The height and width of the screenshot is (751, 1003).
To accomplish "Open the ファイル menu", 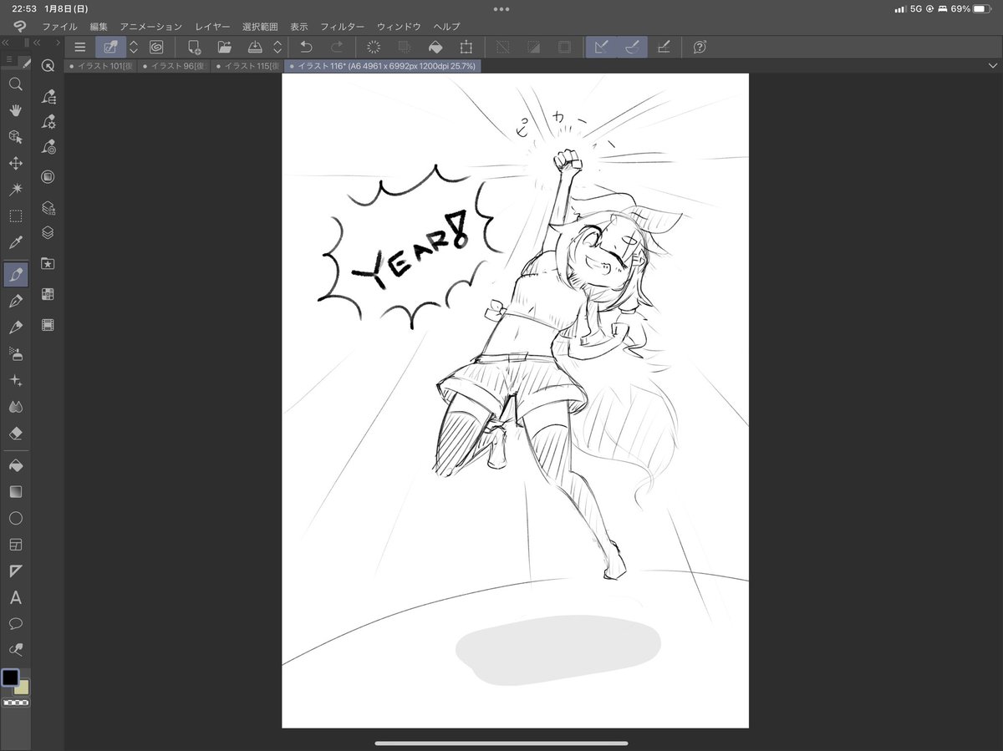I will point(59,27).
